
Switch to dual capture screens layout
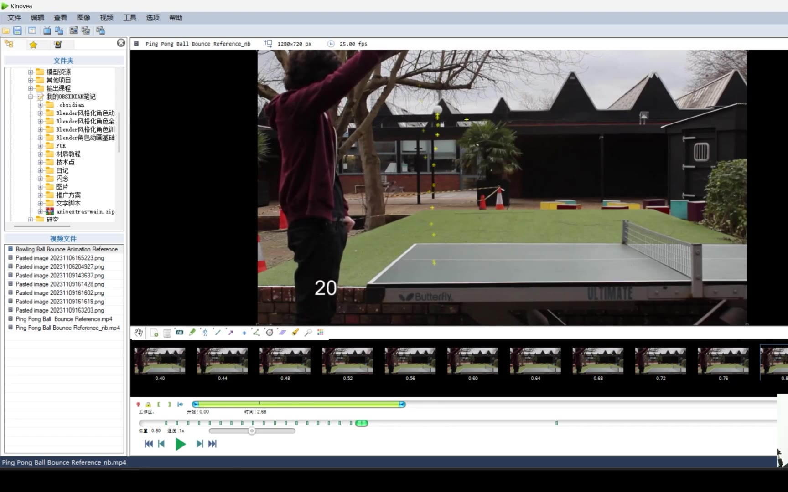click(86, 31)
